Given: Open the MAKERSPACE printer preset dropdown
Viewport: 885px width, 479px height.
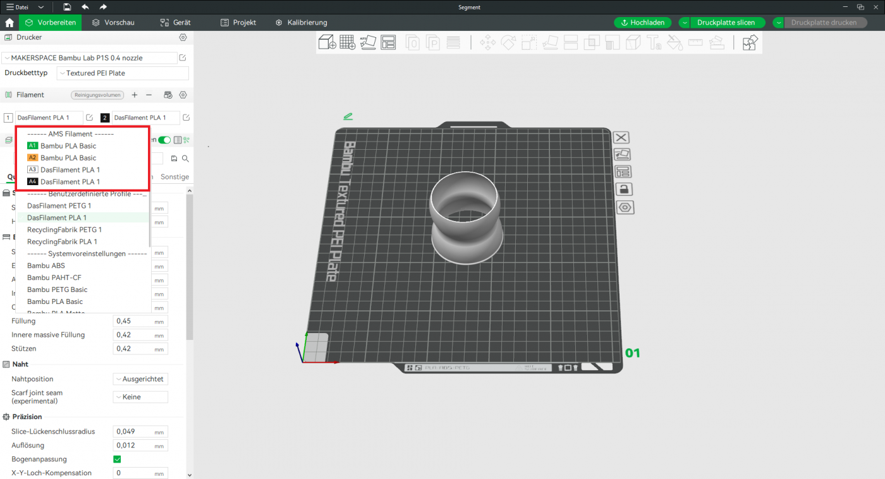Looking at the screenshot, I should coord(89,58).
